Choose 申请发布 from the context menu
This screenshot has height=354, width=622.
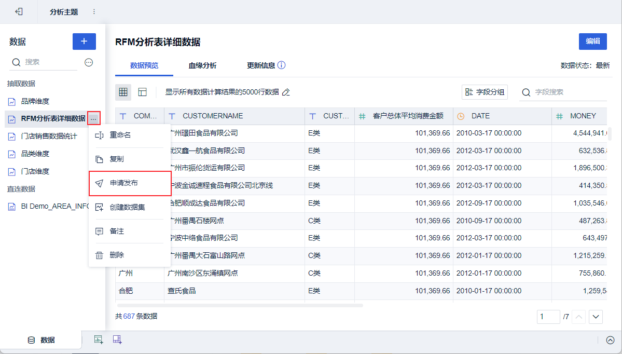(130, 183)
